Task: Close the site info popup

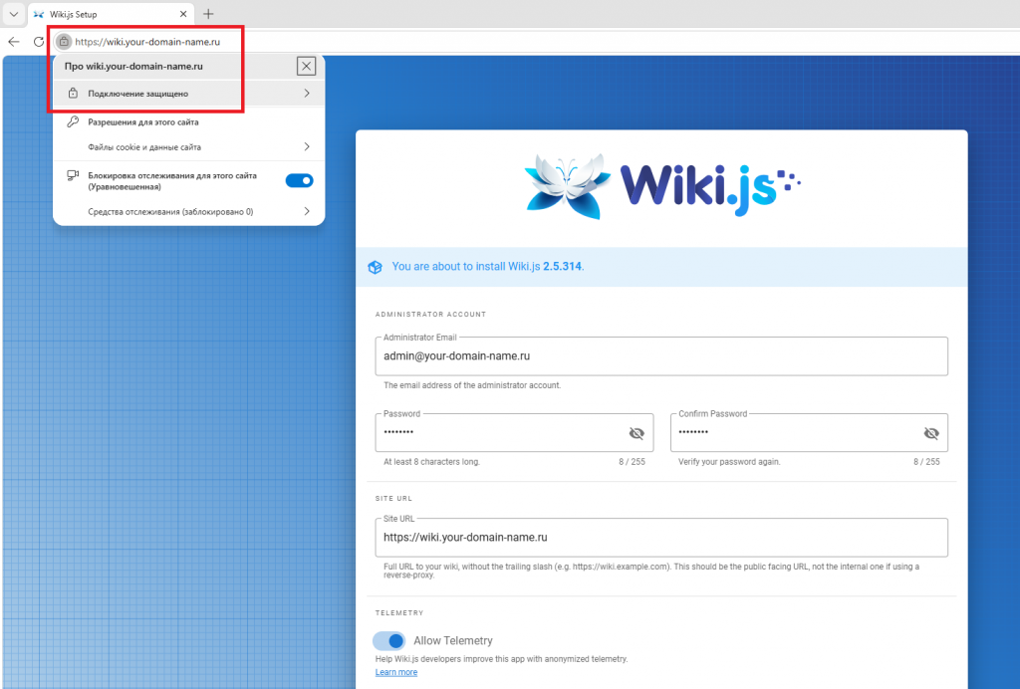Action: click(x=307, y=66)
